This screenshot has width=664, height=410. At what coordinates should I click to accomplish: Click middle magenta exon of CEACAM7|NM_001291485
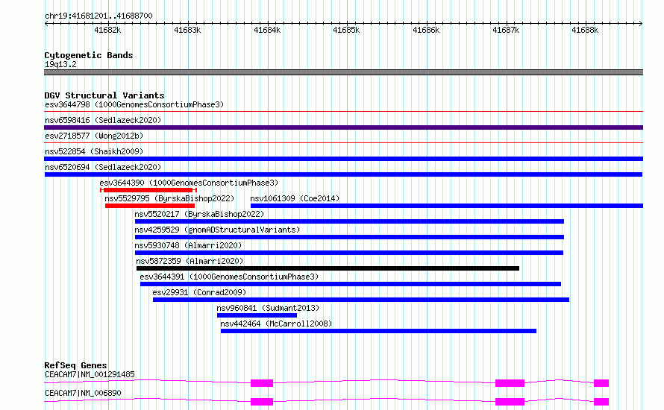(x=510, y=383)
